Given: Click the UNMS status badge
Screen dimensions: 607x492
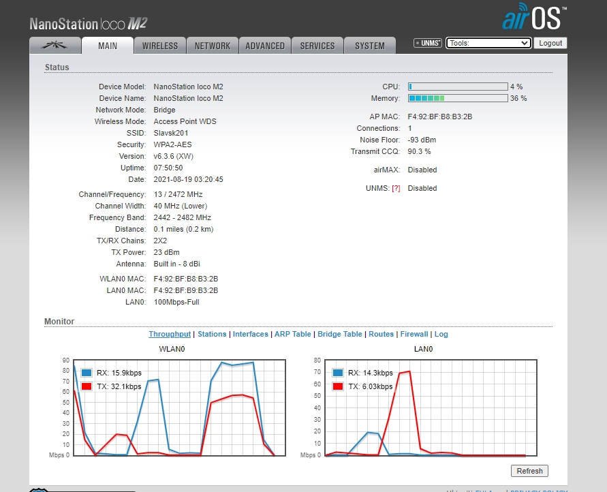Looking at the screenshot, I should [x=427, y=43].
